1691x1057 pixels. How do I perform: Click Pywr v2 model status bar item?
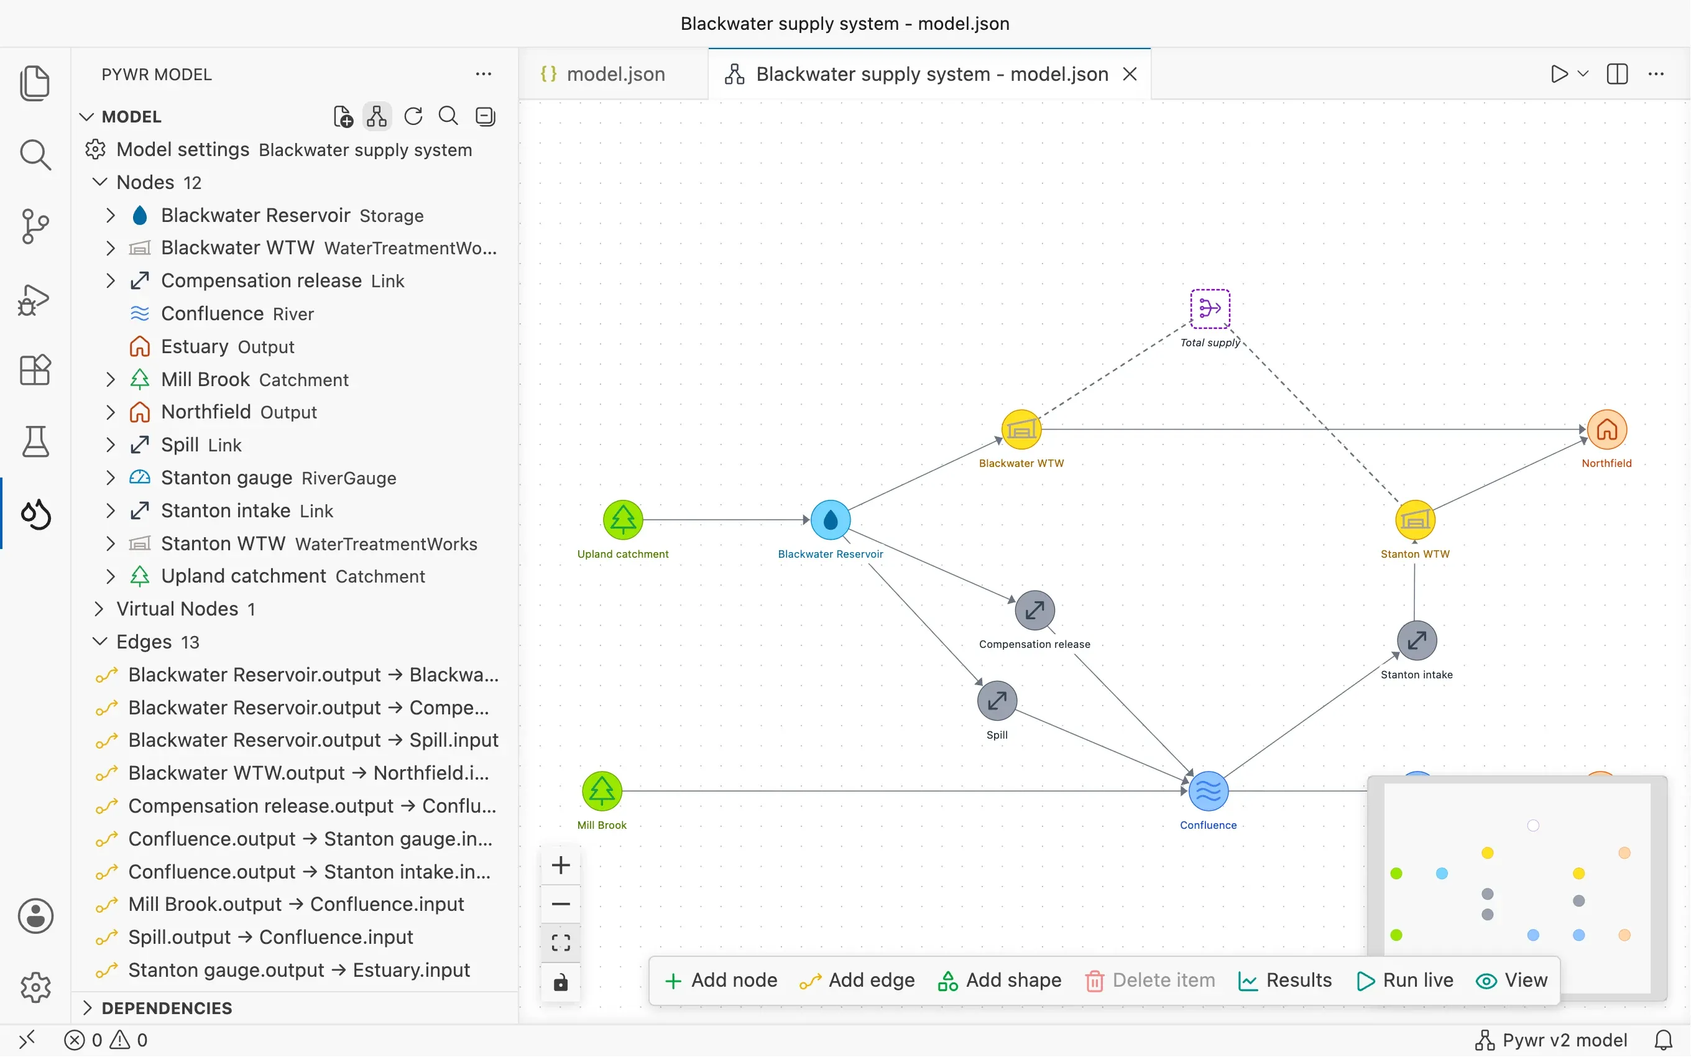coord(1551,1040)
